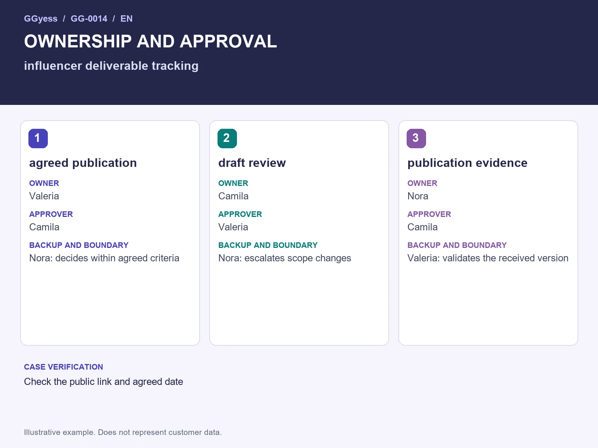Select approver Camila in publication evidence card
This screenshot has width=598, height=448.
[x=422, y=227]
